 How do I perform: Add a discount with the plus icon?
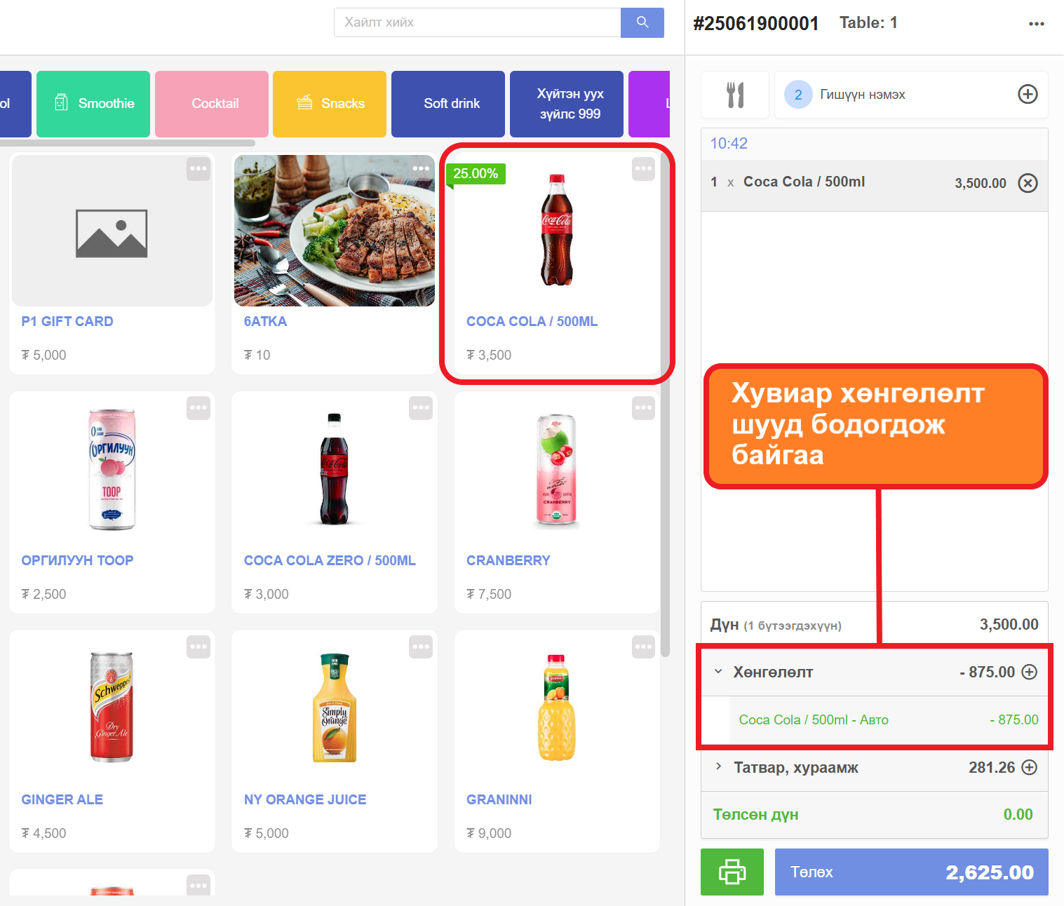coord(1029,672)
